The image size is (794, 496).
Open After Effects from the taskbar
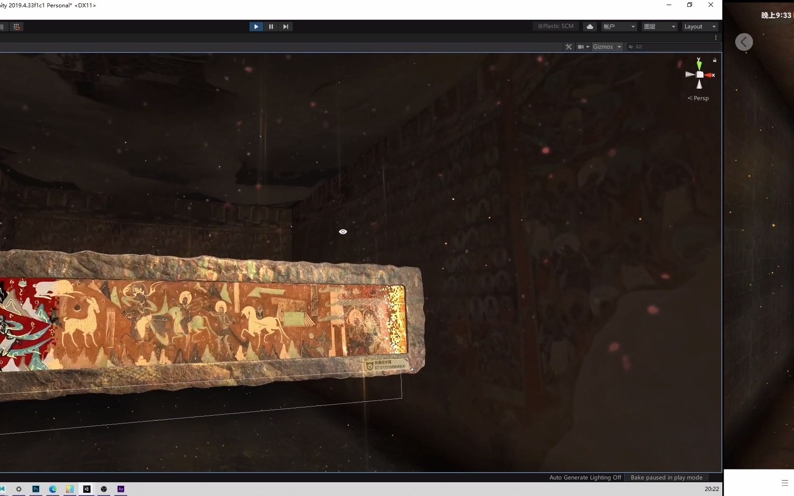coord(121,489)
